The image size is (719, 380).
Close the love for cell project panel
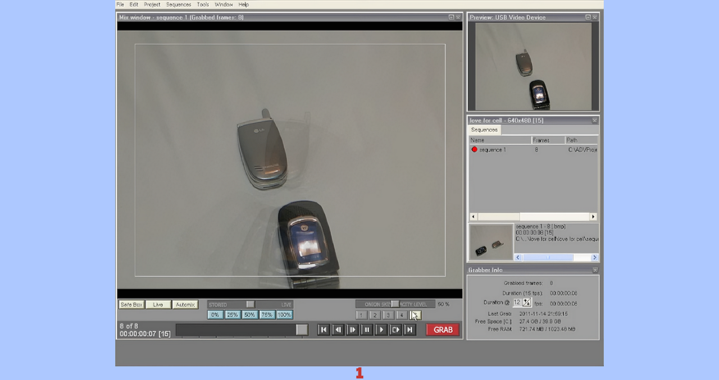pos(595,120)
